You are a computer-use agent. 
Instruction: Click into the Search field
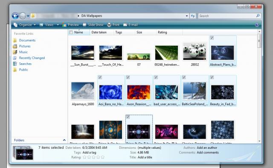pyautogui.click(x=227, y=16)
